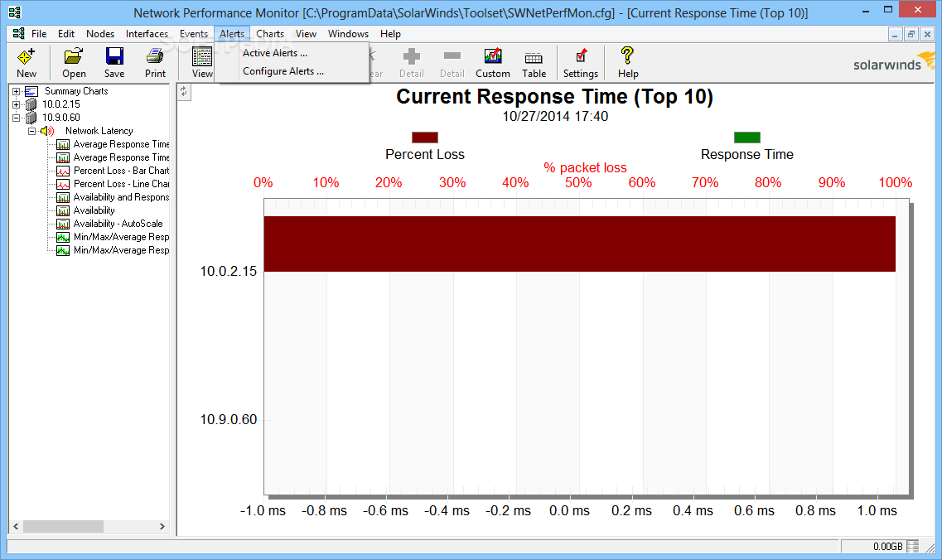The image size is (942, 560).
Task: Open the Custom chart toolbar icon
Action: 493,56
